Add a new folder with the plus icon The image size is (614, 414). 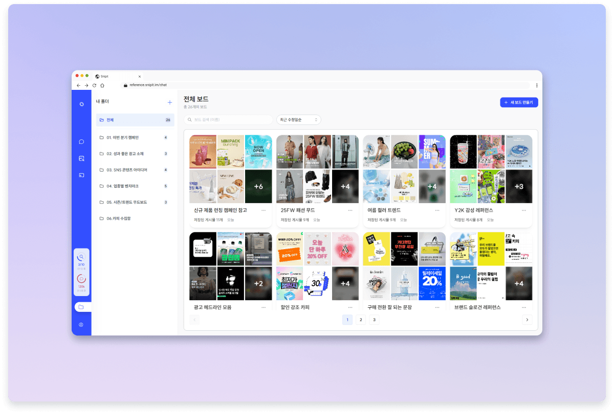point(169,102)
